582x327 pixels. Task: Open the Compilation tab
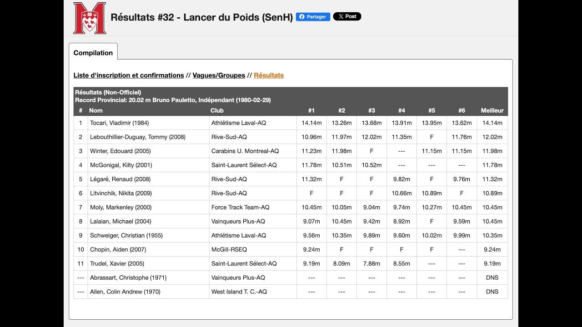tap(93, 53)
